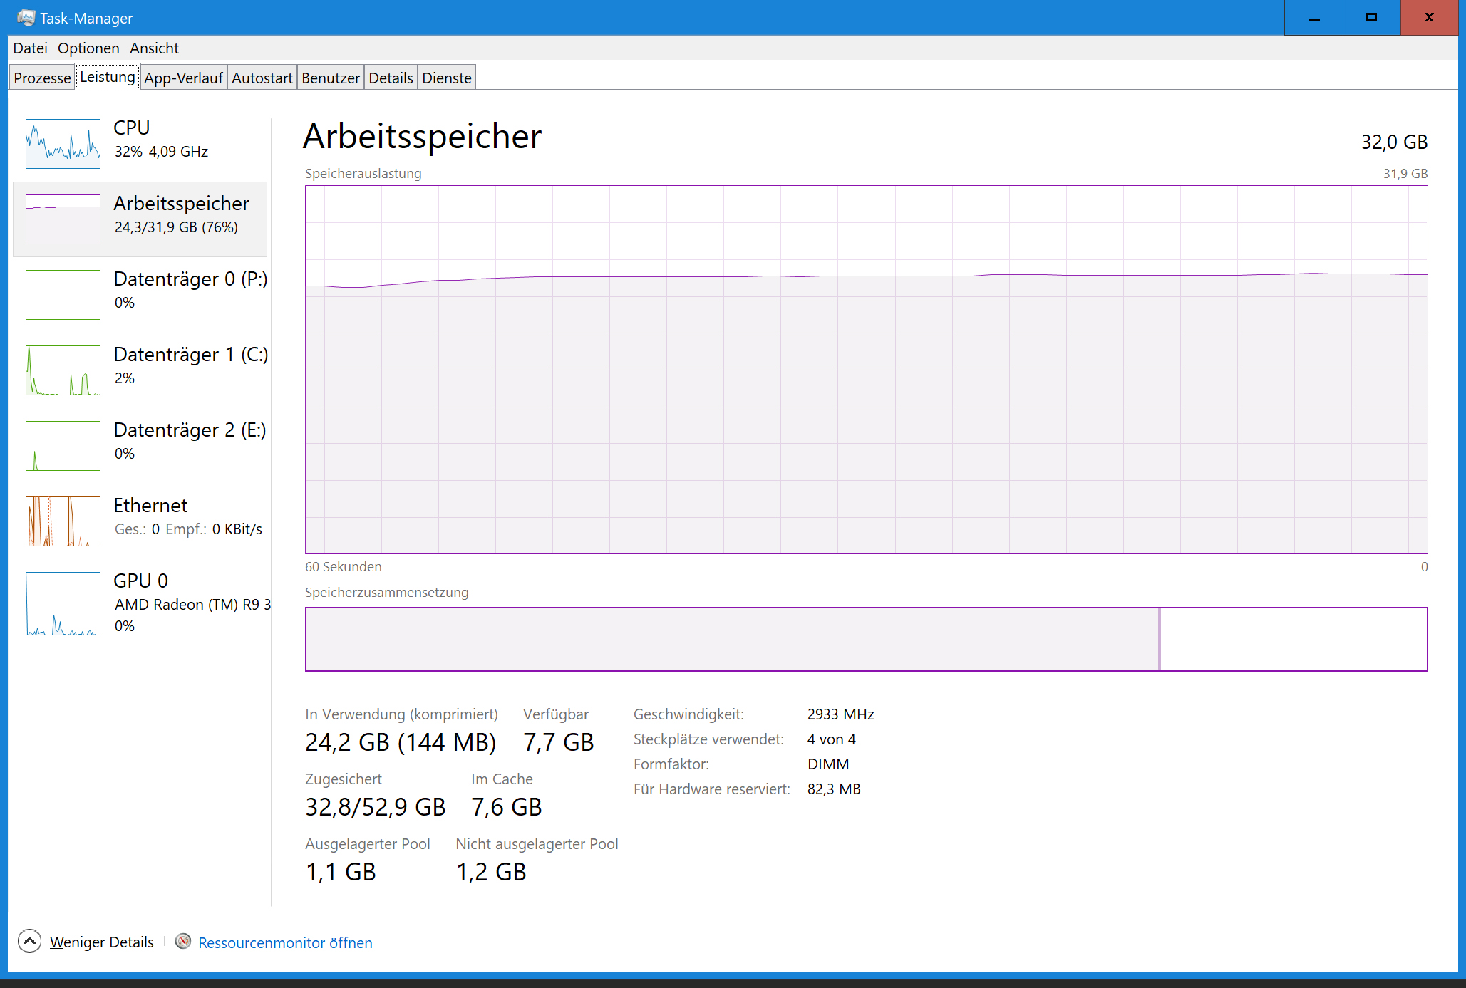1466x988 pixels.
Task: Click the Ressourcenmonitor icon
Action: tap(183, 942)
